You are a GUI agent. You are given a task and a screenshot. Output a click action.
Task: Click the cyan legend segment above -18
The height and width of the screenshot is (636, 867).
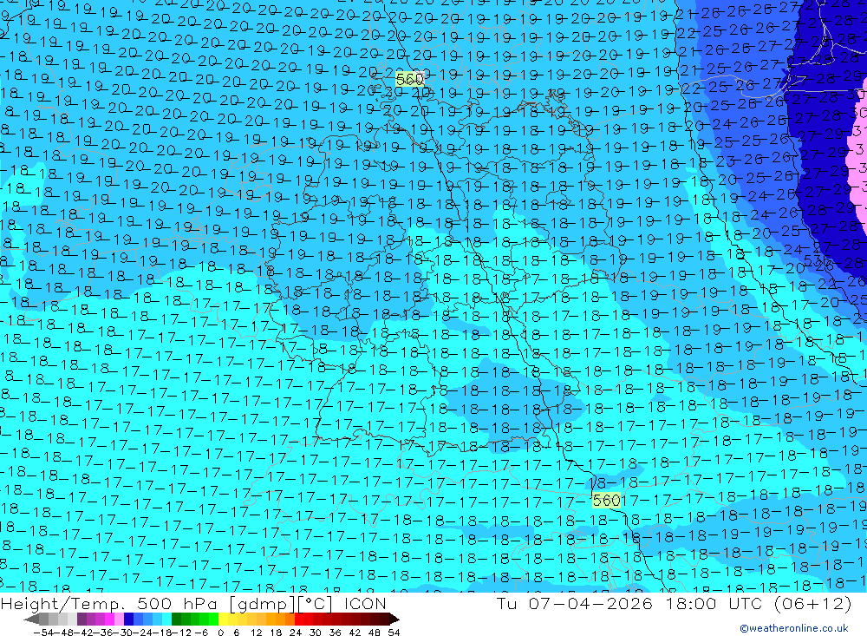[x=166, y=619]
